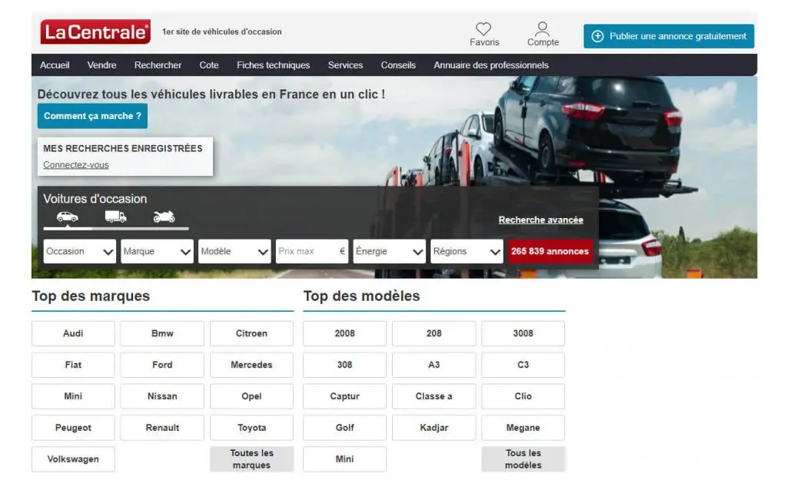Viewport: 787px width, 493px height.
Task: Click Tous les modèles button
Action: coord(523,459)
